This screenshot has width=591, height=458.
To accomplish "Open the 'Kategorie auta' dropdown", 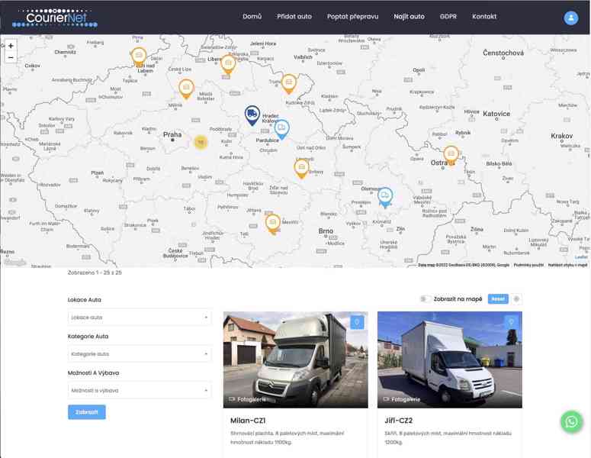I will pos(140,354).
